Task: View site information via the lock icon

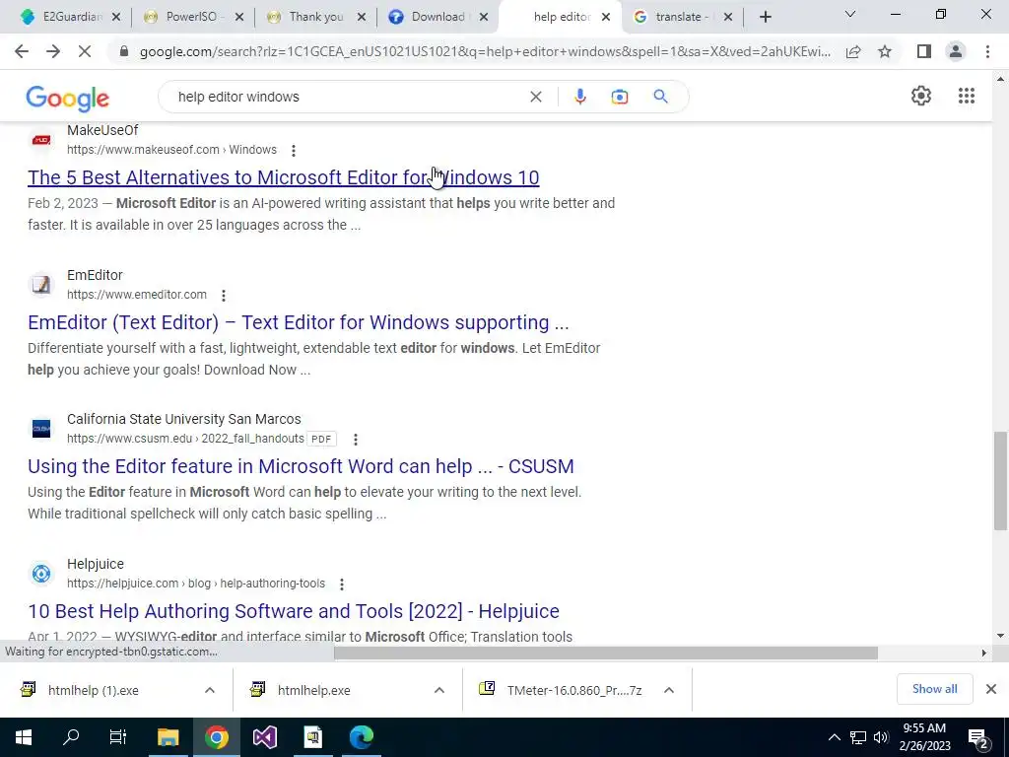Action: pyautogui.click(x=124, y=51)
